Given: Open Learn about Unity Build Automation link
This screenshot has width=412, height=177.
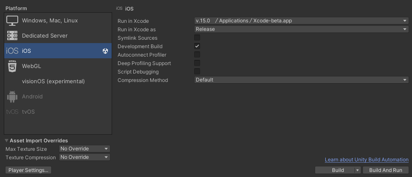Looking at the screenshot, I should pyautogui.click(x=366, y=160).
